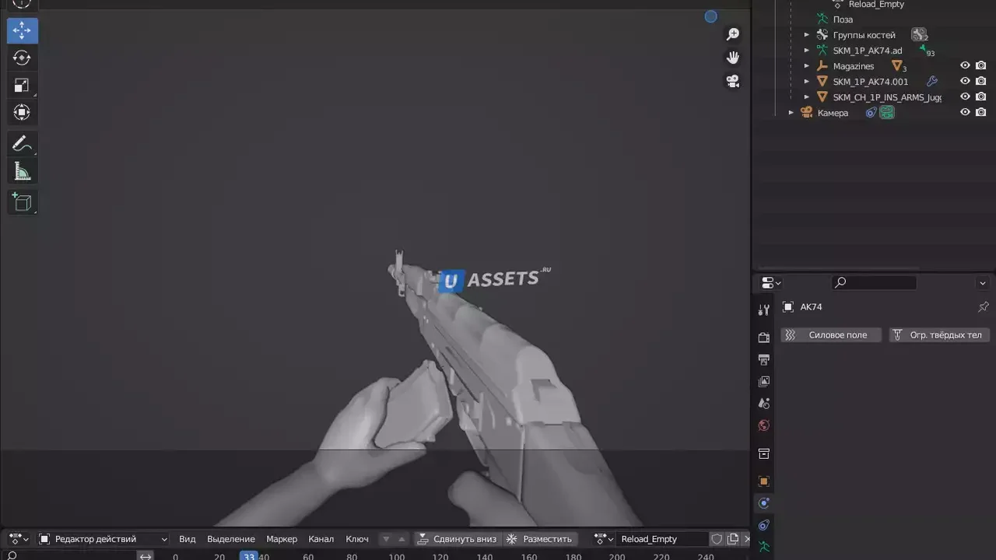996x560 pixels.
Task: Select the Scale tool
Action: 22,85
